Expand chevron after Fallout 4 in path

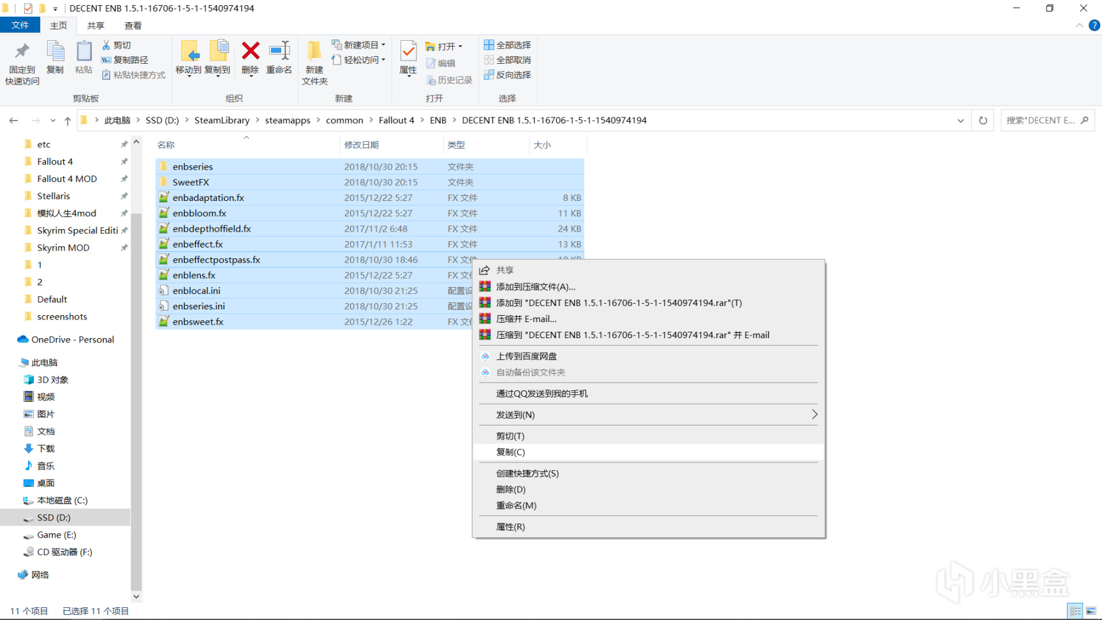point(422,120)
